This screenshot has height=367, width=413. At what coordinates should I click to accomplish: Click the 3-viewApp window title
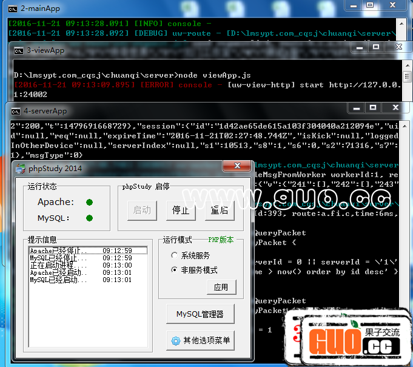coord(45,50)
